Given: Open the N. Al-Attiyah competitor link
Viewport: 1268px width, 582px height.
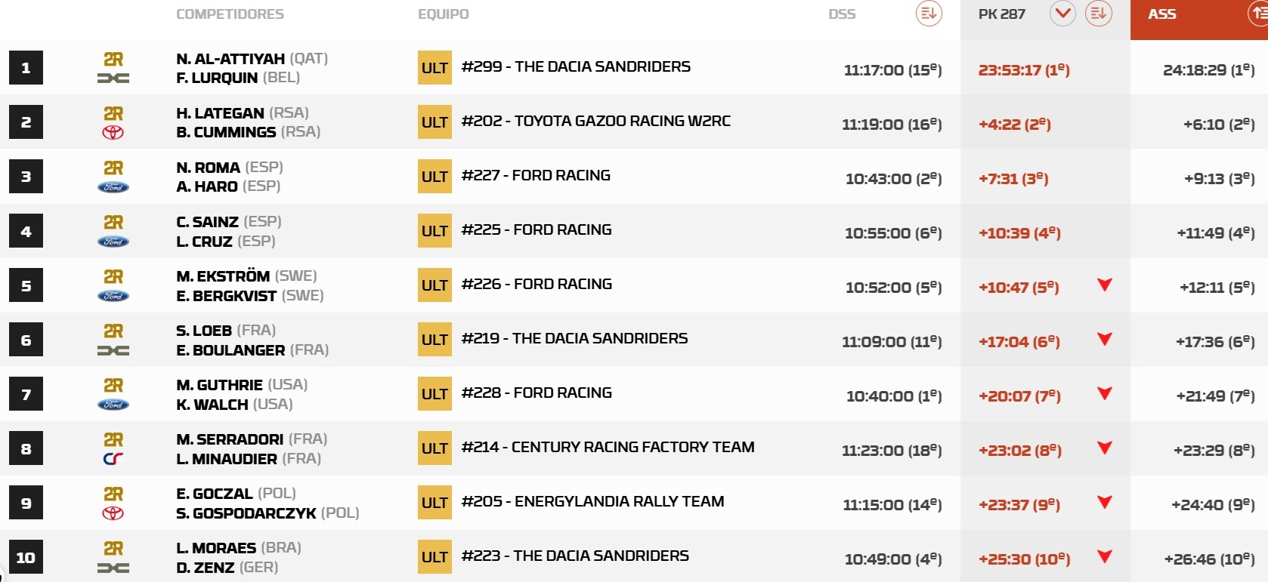Looking at the screenshot, I should click(x=230, y=59).
